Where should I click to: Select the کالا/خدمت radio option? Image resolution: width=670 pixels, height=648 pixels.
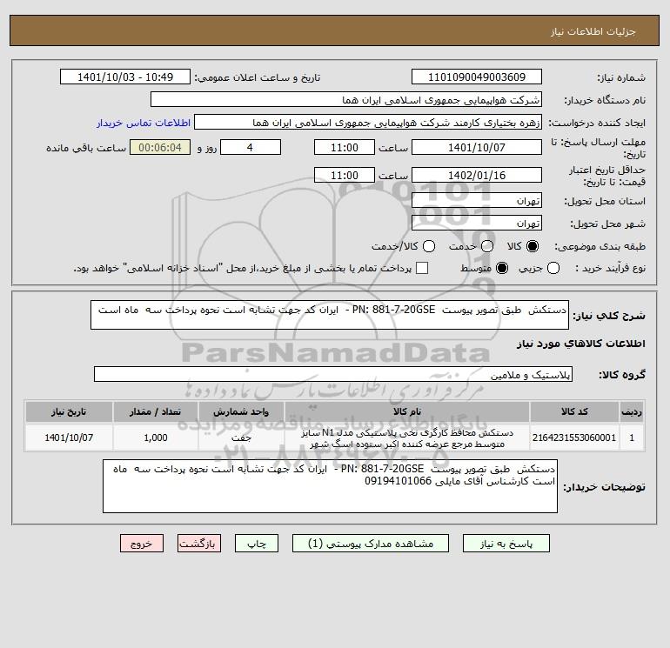429,246
